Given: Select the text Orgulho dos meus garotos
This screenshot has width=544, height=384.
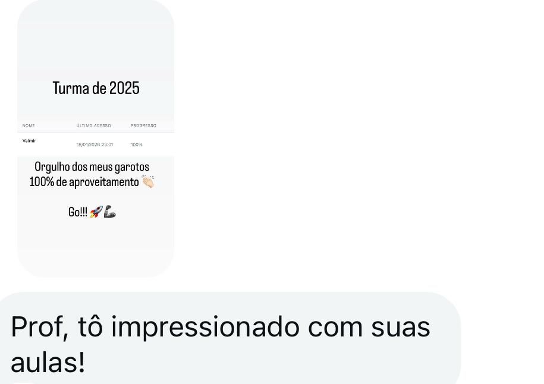Looking at the screenshot, I should 92,167.
